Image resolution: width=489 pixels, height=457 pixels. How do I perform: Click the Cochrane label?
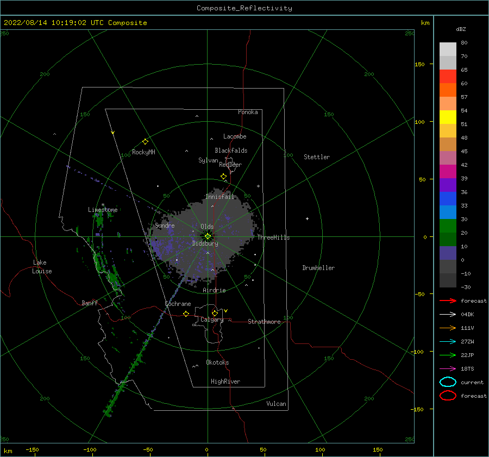[178, 304]
